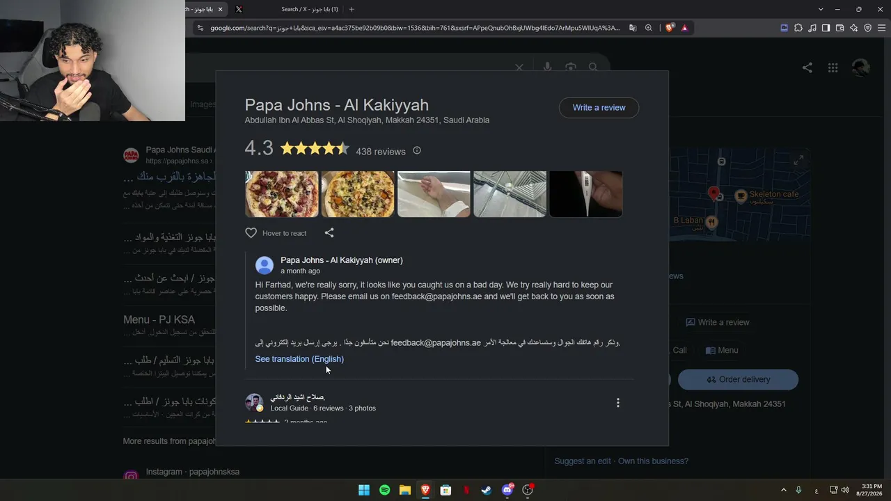Click the Call button in the business panel
This screenshot has height=501, width=891.
(x=680, y=350)
